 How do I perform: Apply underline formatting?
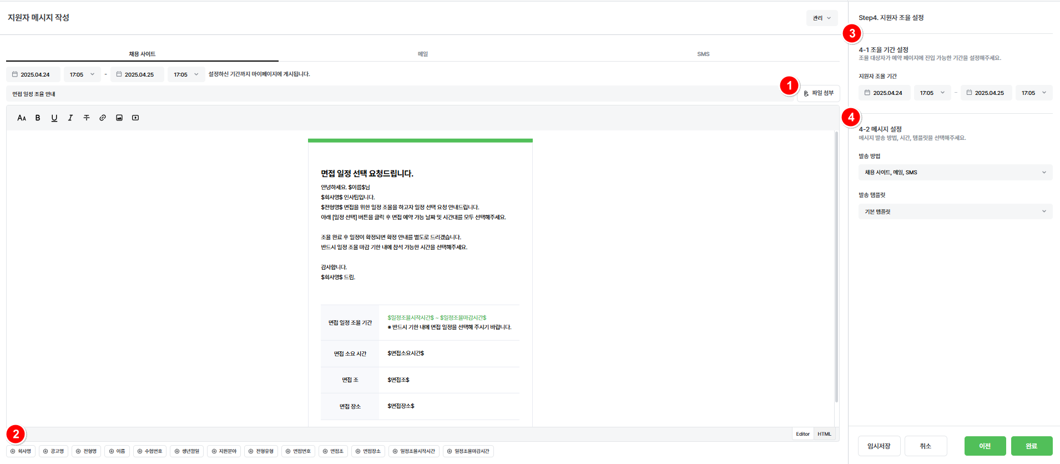(x=54, y=118)
